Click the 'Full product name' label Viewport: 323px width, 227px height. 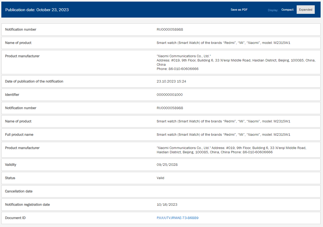click(19, 134)
